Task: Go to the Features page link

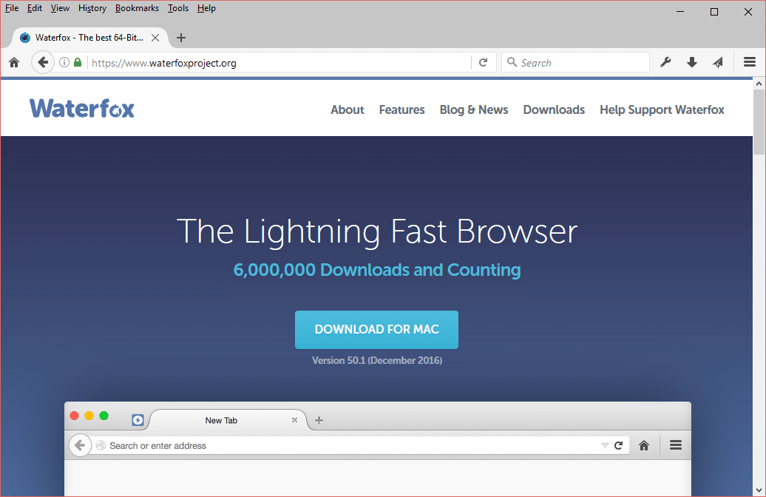Action: click(x=401, y=109)
